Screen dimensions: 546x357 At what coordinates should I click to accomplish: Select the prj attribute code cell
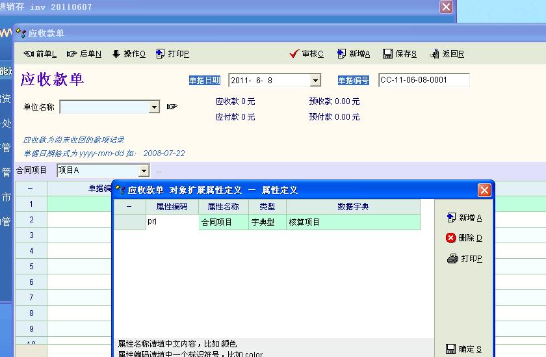(x=172, y=222)
